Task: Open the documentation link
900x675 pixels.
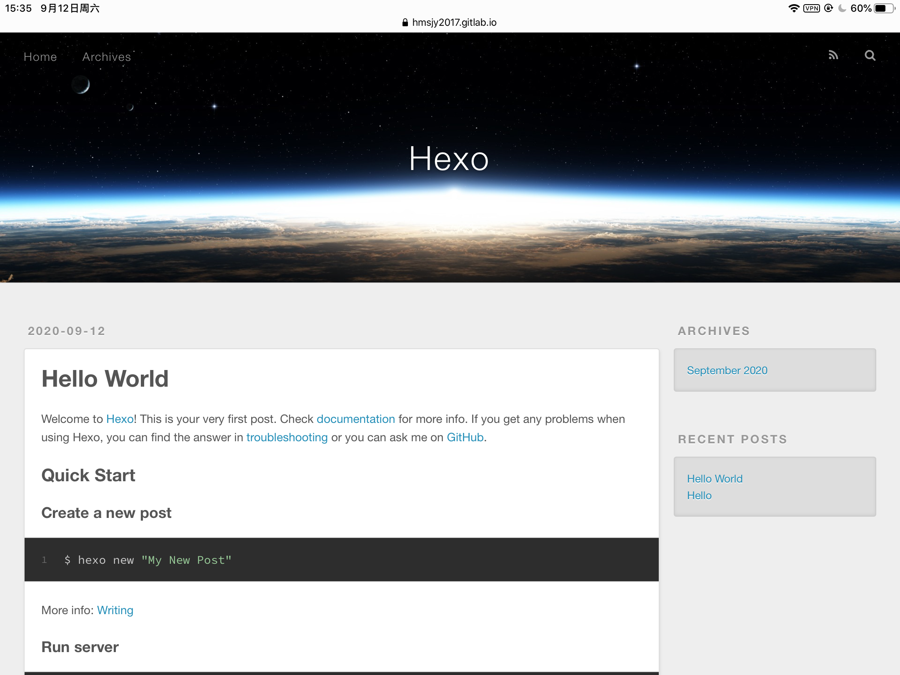Action: point(356,419)
